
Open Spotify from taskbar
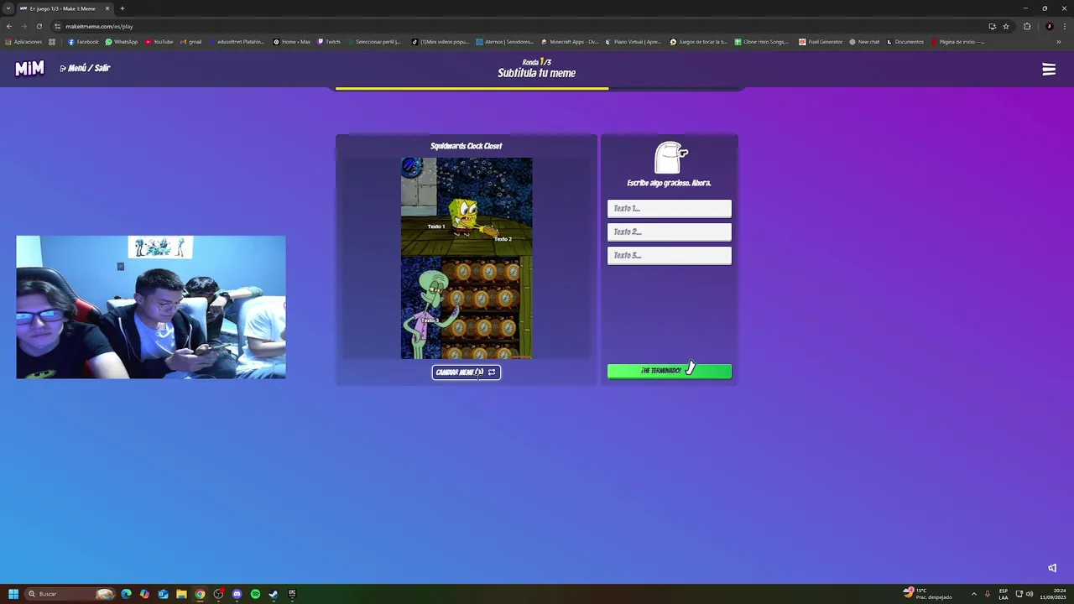point(255,594)
